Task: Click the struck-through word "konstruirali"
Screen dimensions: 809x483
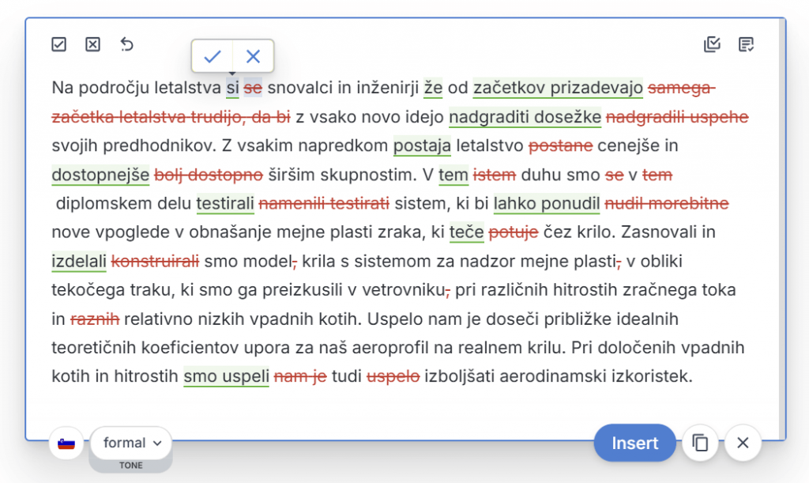Action: point(155,261)
